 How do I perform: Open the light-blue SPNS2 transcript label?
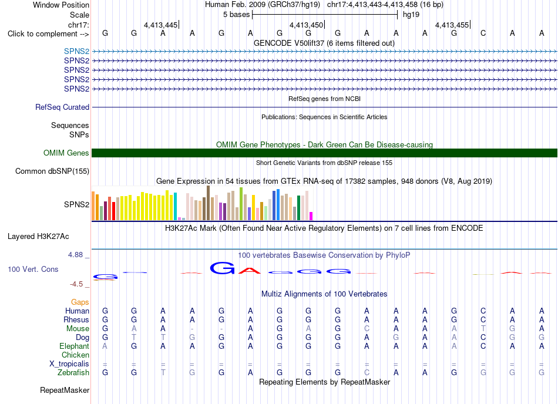76,51
